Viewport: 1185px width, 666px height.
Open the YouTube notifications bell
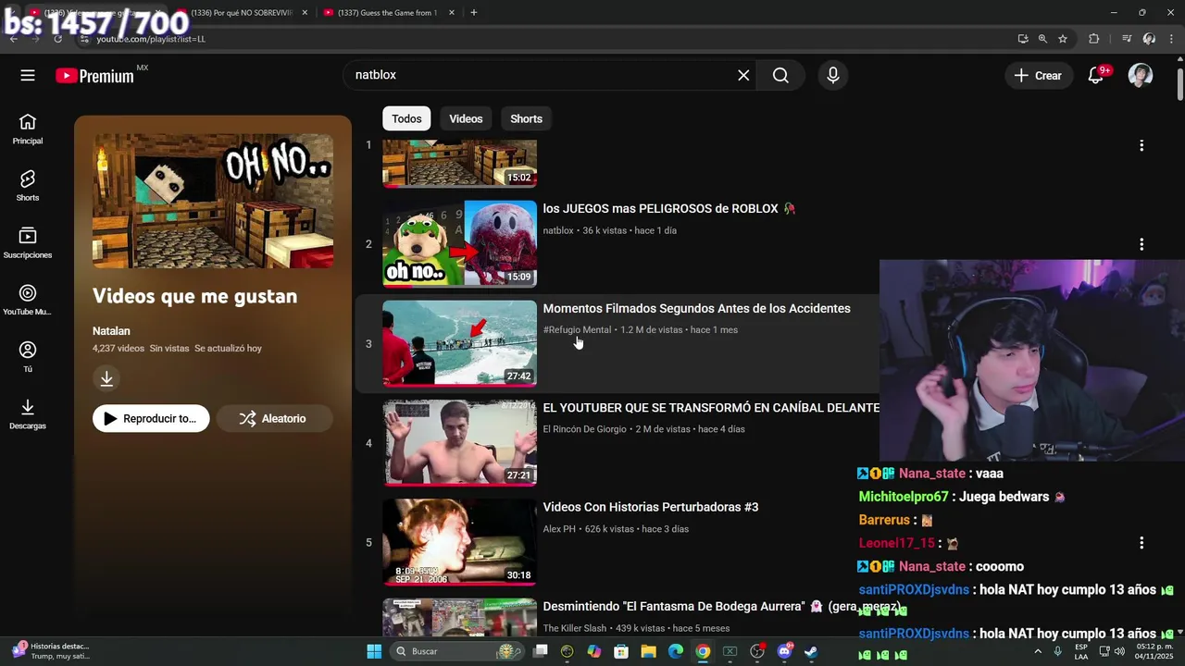1096,75
